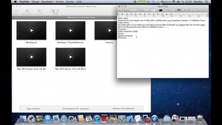Open iPhoto in the Dock
The image size is (222, 125).
click(113, 119)
